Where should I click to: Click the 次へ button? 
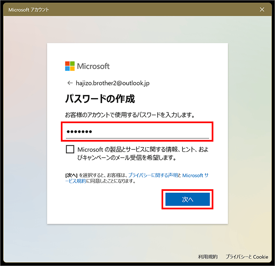pyautogui.click(x=187, y=199)
